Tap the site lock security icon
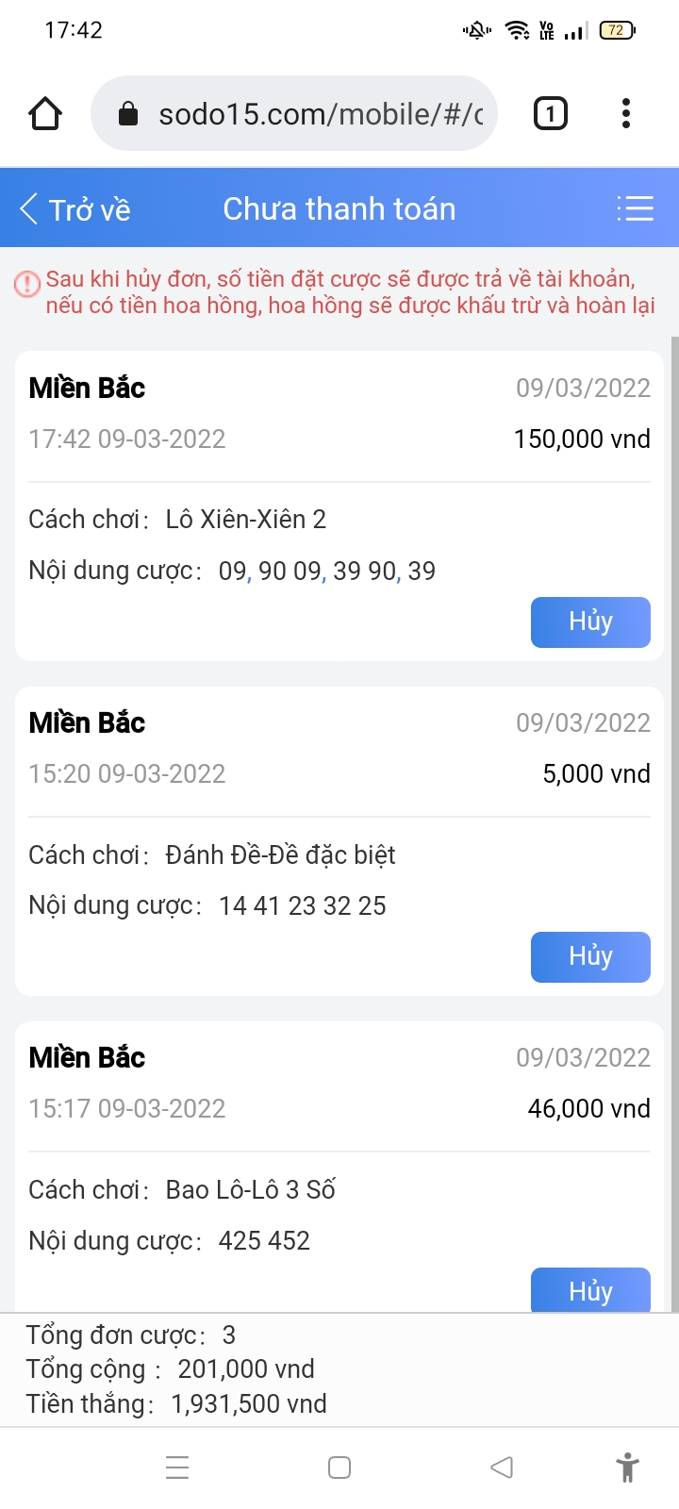Viewport: 679px width, 1509px height. [128, 115]
